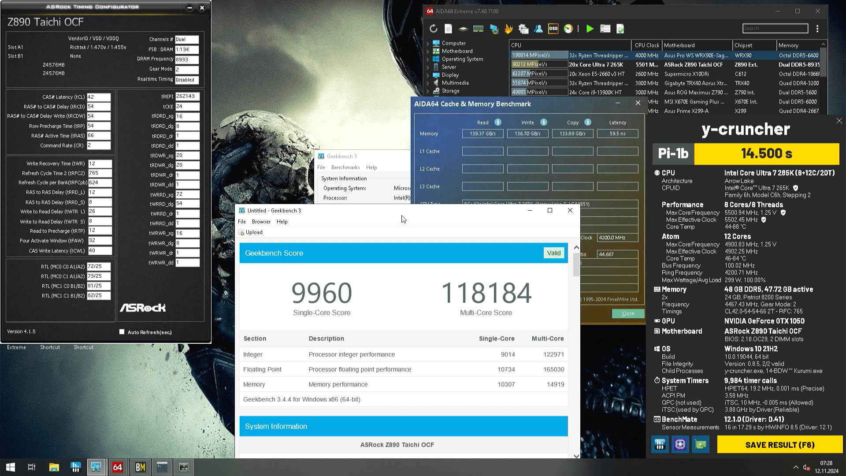Click the info icon next to Read

(497, 123)
